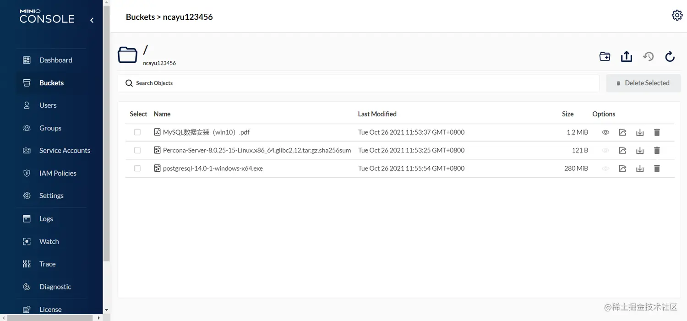Open the License section

point(51,310)
